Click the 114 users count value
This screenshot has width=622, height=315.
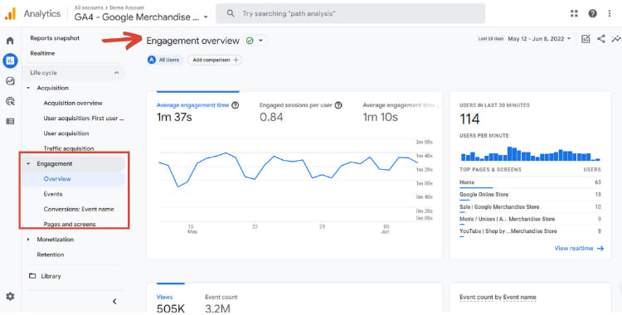pyautogui.click(x=469, y=119)
